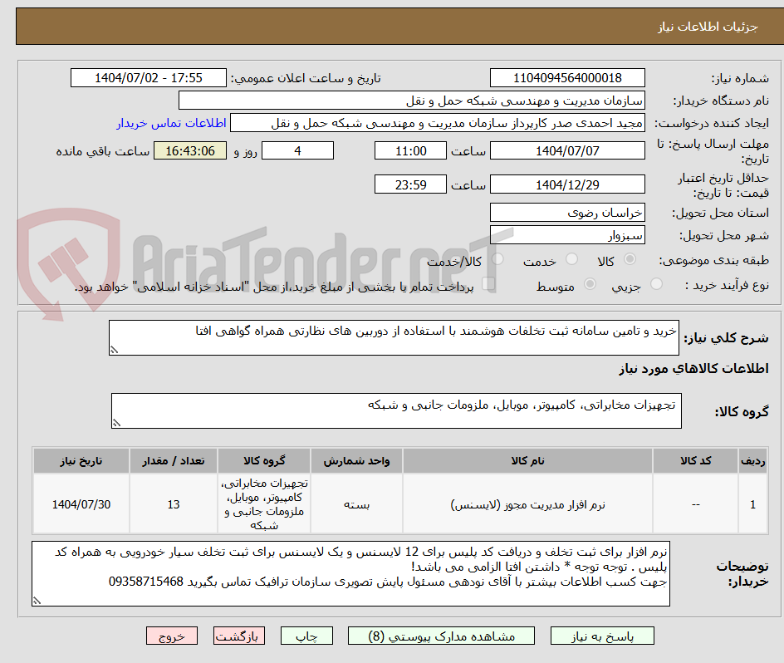Click the بازگشت button
This screenshot has width=784, height=663.
(x=239, y=636)
